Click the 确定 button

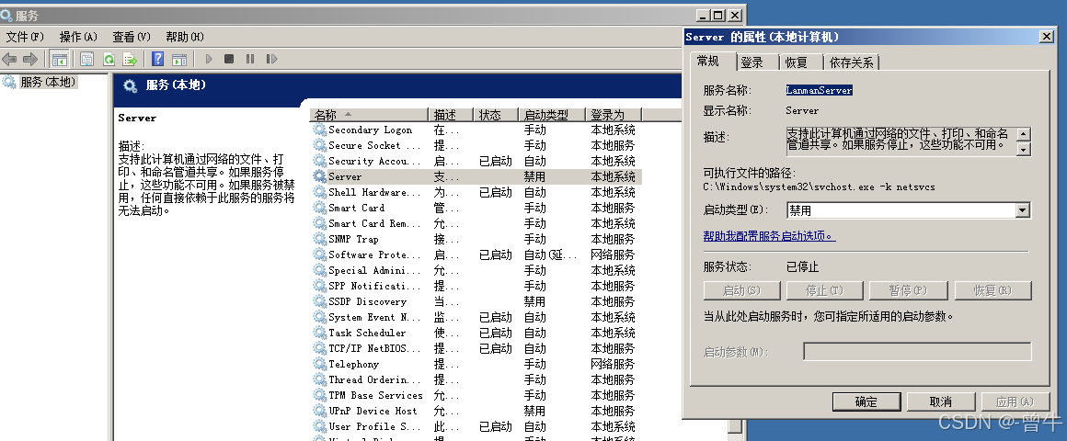pyautogui.click(x=866, y=401)
